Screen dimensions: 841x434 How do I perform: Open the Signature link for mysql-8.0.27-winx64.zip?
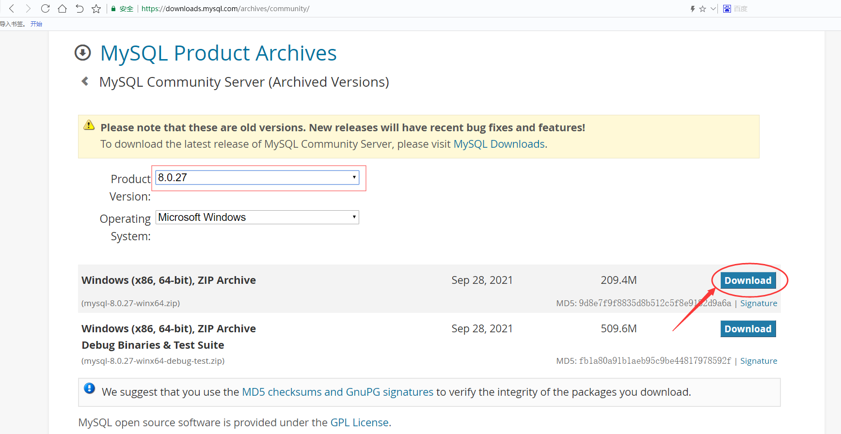coord(759,303)
